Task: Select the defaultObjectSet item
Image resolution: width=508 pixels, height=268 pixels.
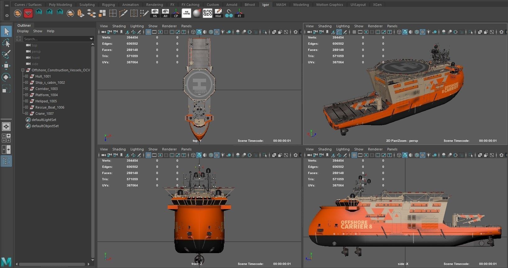Action: click(x=45, y=126)
